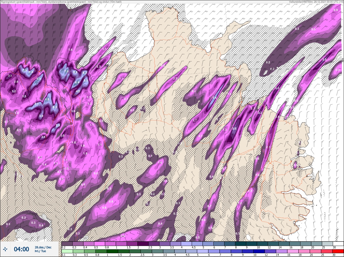Click the "28.des./ Dec" date text
The width and height of the screenshot is (344, 257).
coord(43,247)
